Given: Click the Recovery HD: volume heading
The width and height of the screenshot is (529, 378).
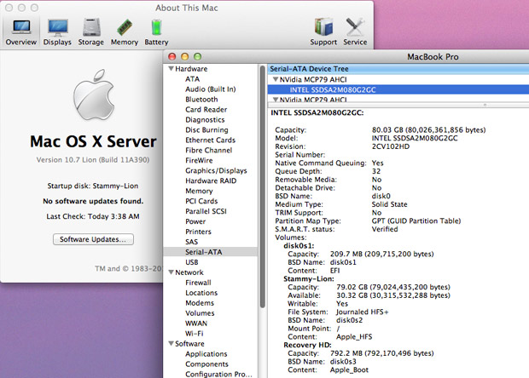Looking at the screenshot, I should click(x=307, y=345).
